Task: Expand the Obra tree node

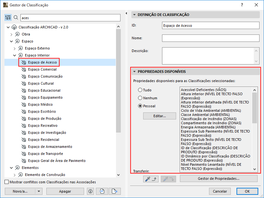Action: (x=11, y=34)
